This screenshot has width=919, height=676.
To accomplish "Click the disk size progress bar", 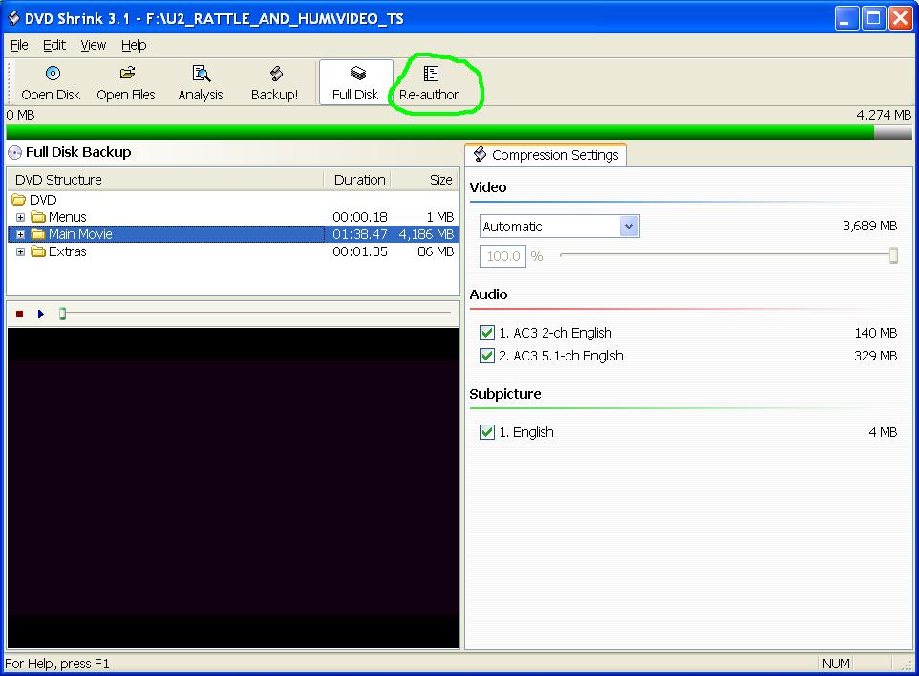I will click(459, 131).
